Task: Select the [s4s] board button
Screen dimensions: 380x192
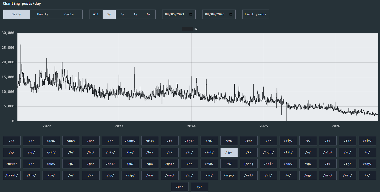Action: coord(249,164)
